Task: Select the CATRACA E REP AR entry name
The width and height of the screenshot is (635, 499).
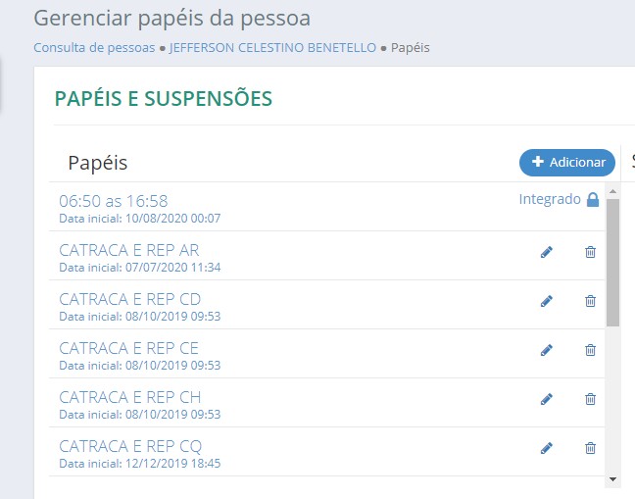Action: pos(129,250)
